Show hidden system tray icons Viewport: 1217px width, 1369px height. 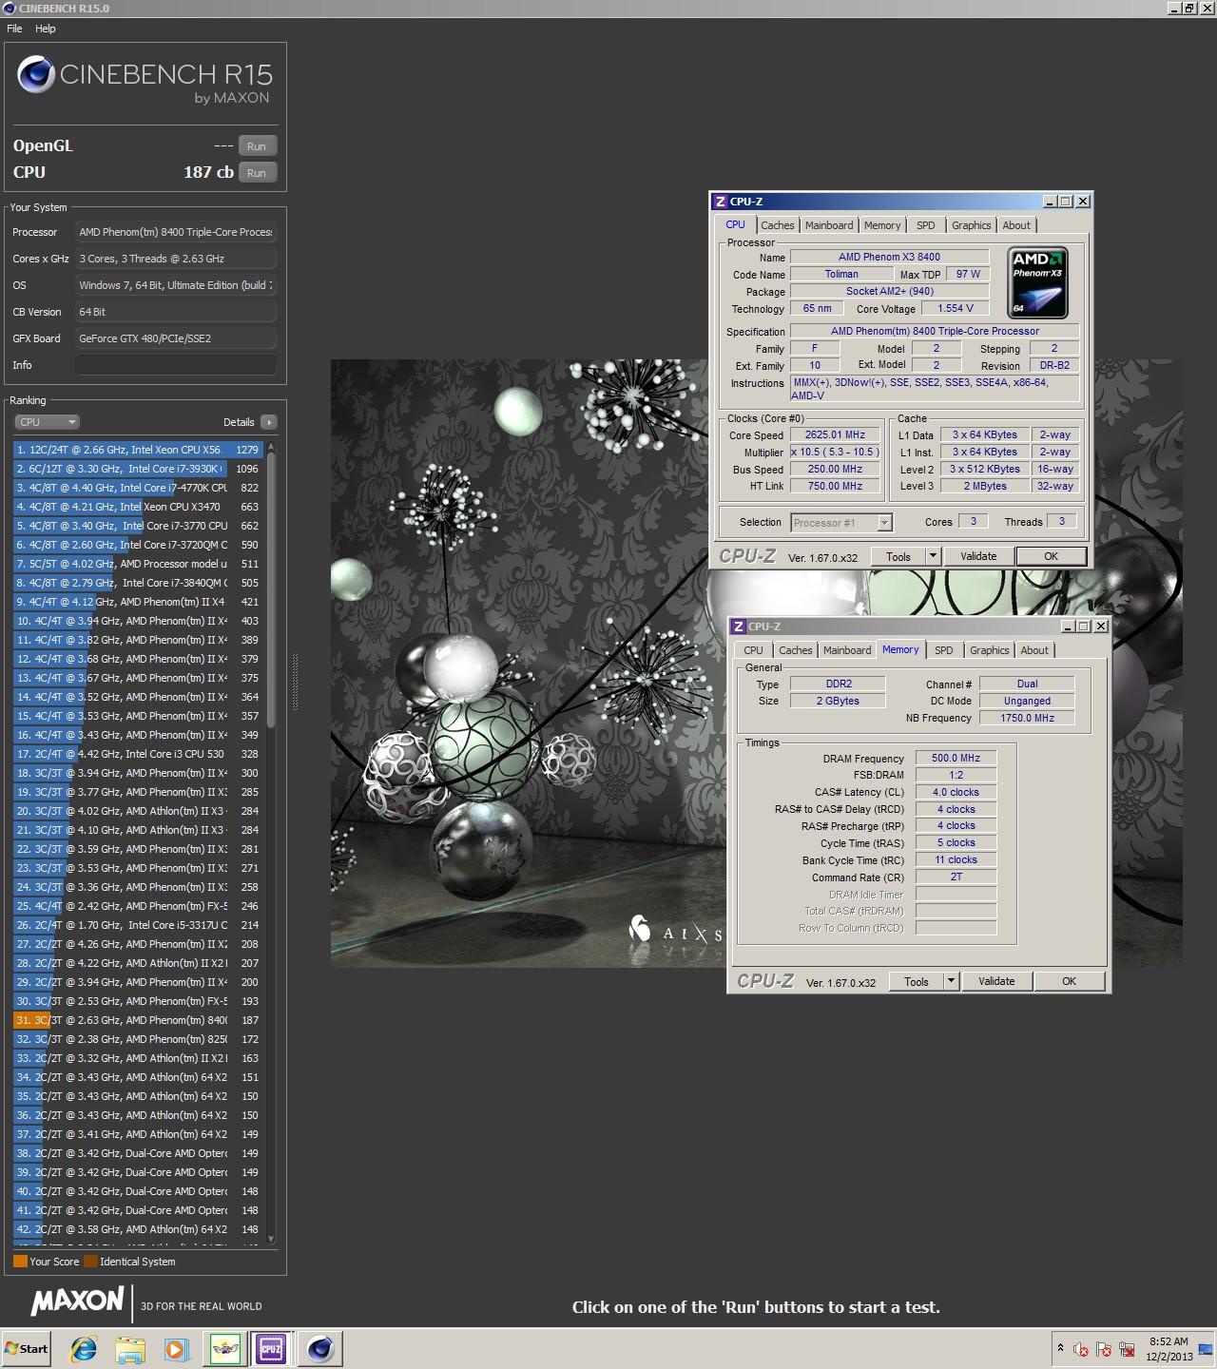[1060, 1348]
